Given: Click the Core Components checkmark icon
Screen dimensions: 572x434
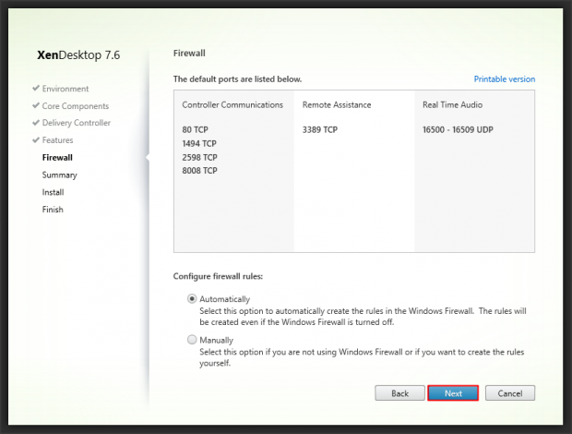Looking at the screenshot, I should point(36,105).
